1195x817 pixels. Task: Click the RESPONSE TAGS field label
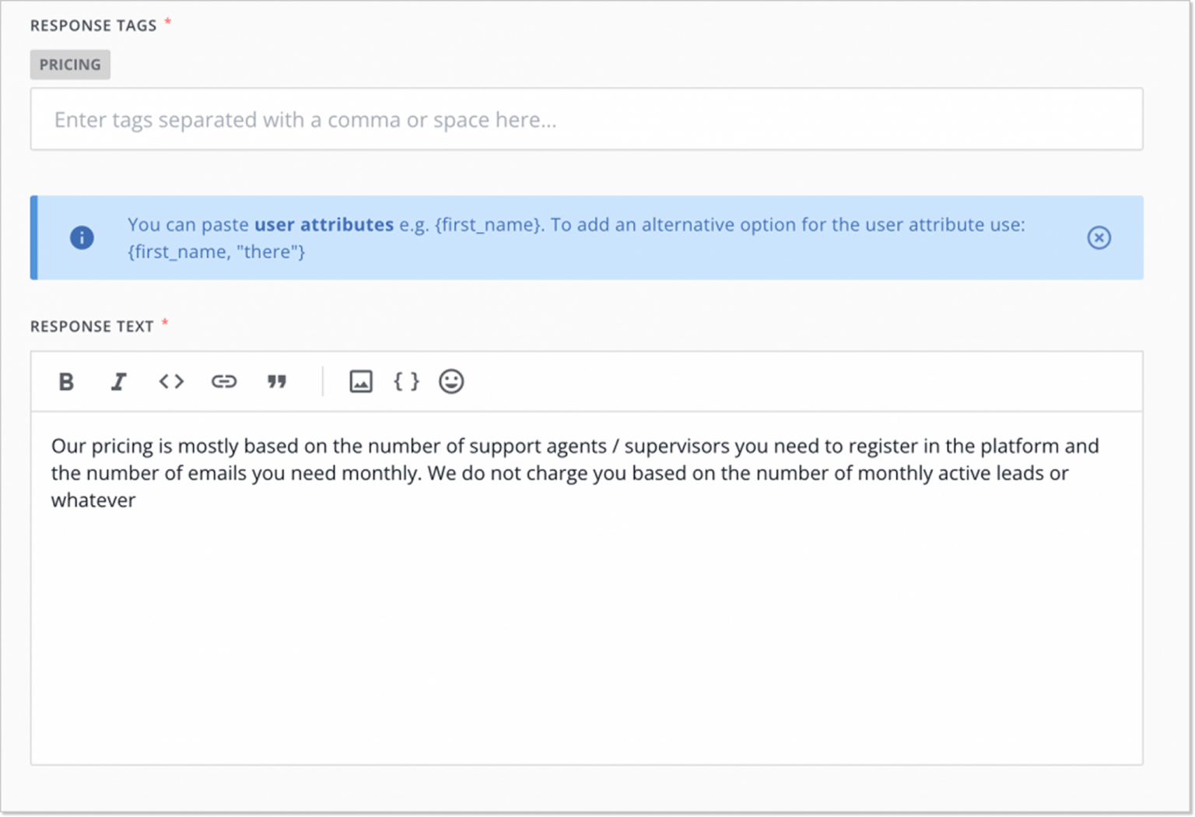pyautogui.click(x=93, y=26)
